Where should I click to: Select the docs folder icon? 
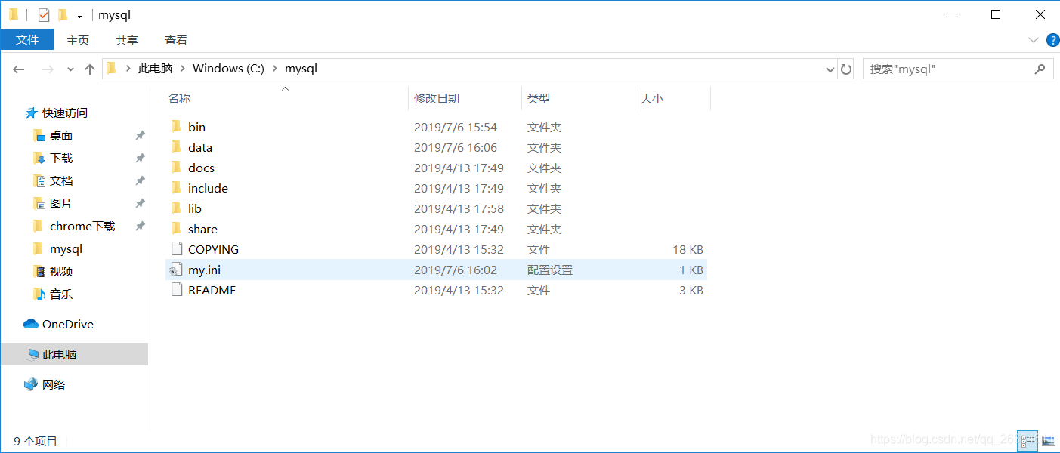click(x=176, y=168)
